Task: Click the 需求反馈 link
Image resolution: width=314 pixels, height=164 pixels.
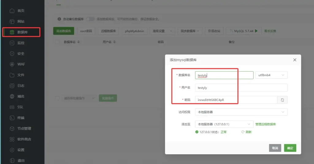Action: pyautogui.click(x=270, y=31)
